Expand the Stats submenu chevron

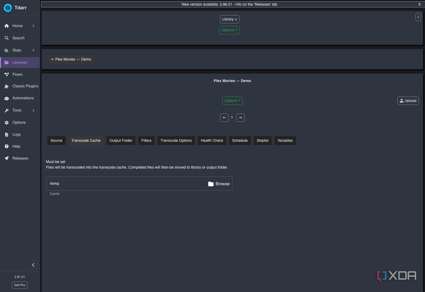click(33, 50)
